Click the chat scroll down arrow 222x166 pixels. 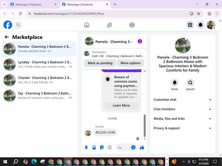click(145, 139)
